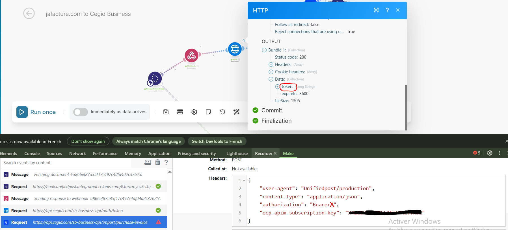
Task: Click the Status code: 200 output line
Action: pyautogui.click(x=291, y=57)
